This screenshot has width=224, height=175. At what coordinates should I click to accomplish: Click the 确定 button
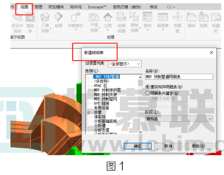pyautogui.click(x=137, y=146)
